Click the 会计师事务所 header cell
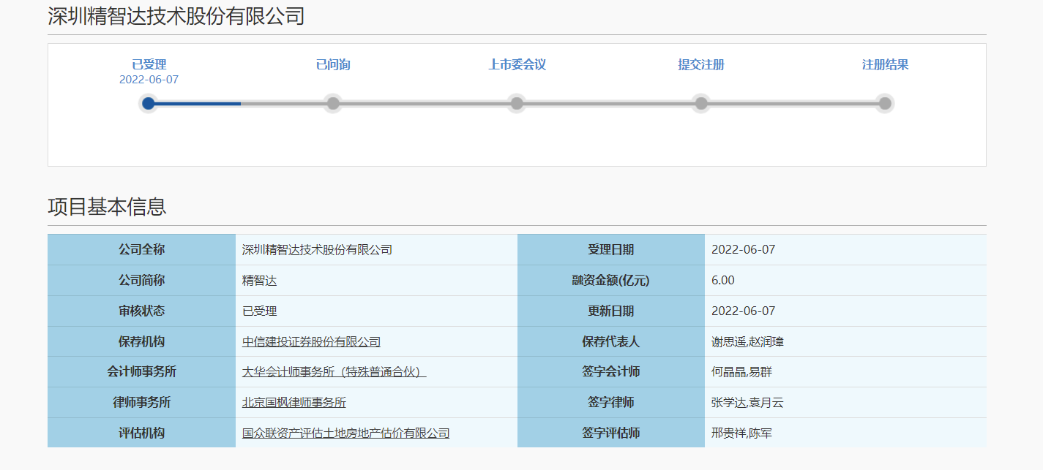The width and height of the screenshot is (1043, 470). [x=141, y=371]
